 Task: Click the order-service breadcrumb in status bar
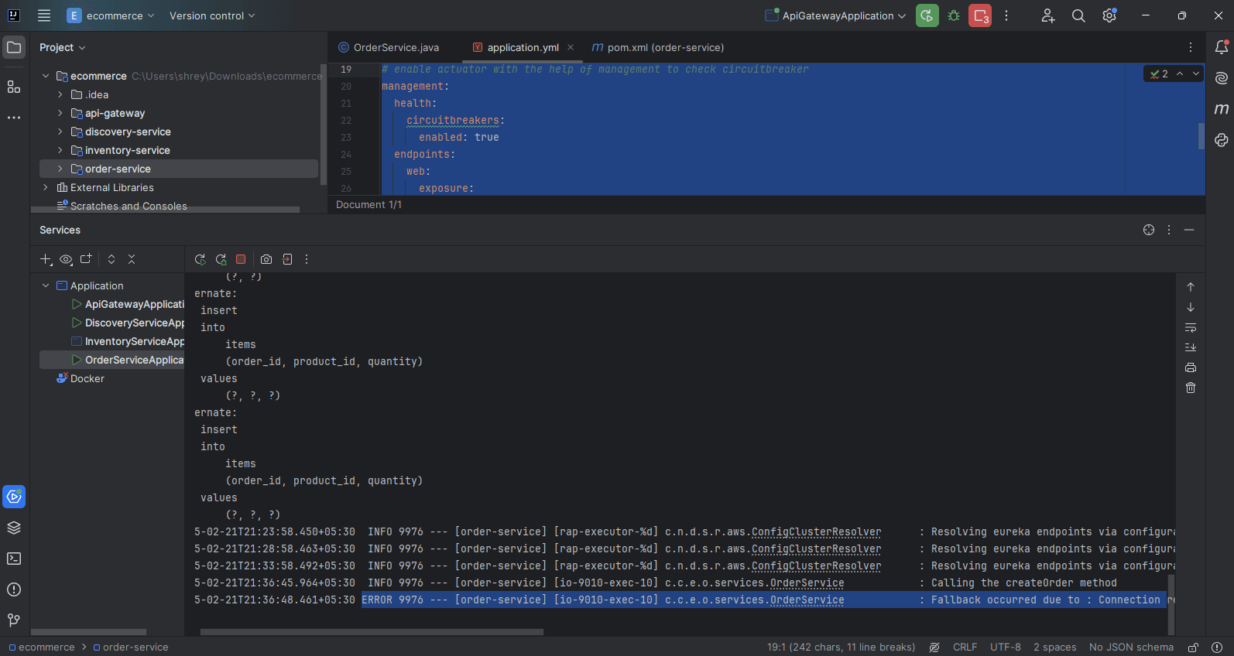point(131,647)
